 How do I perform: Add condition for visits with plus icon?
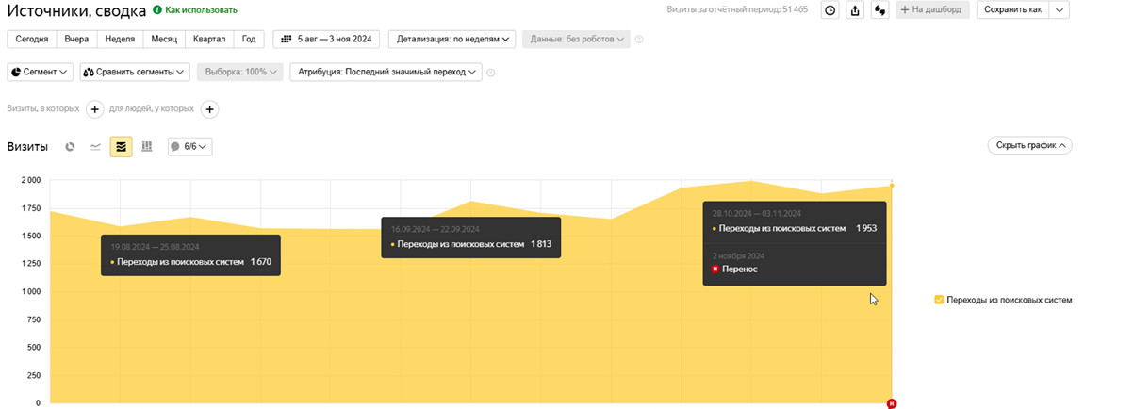[95, 109]
